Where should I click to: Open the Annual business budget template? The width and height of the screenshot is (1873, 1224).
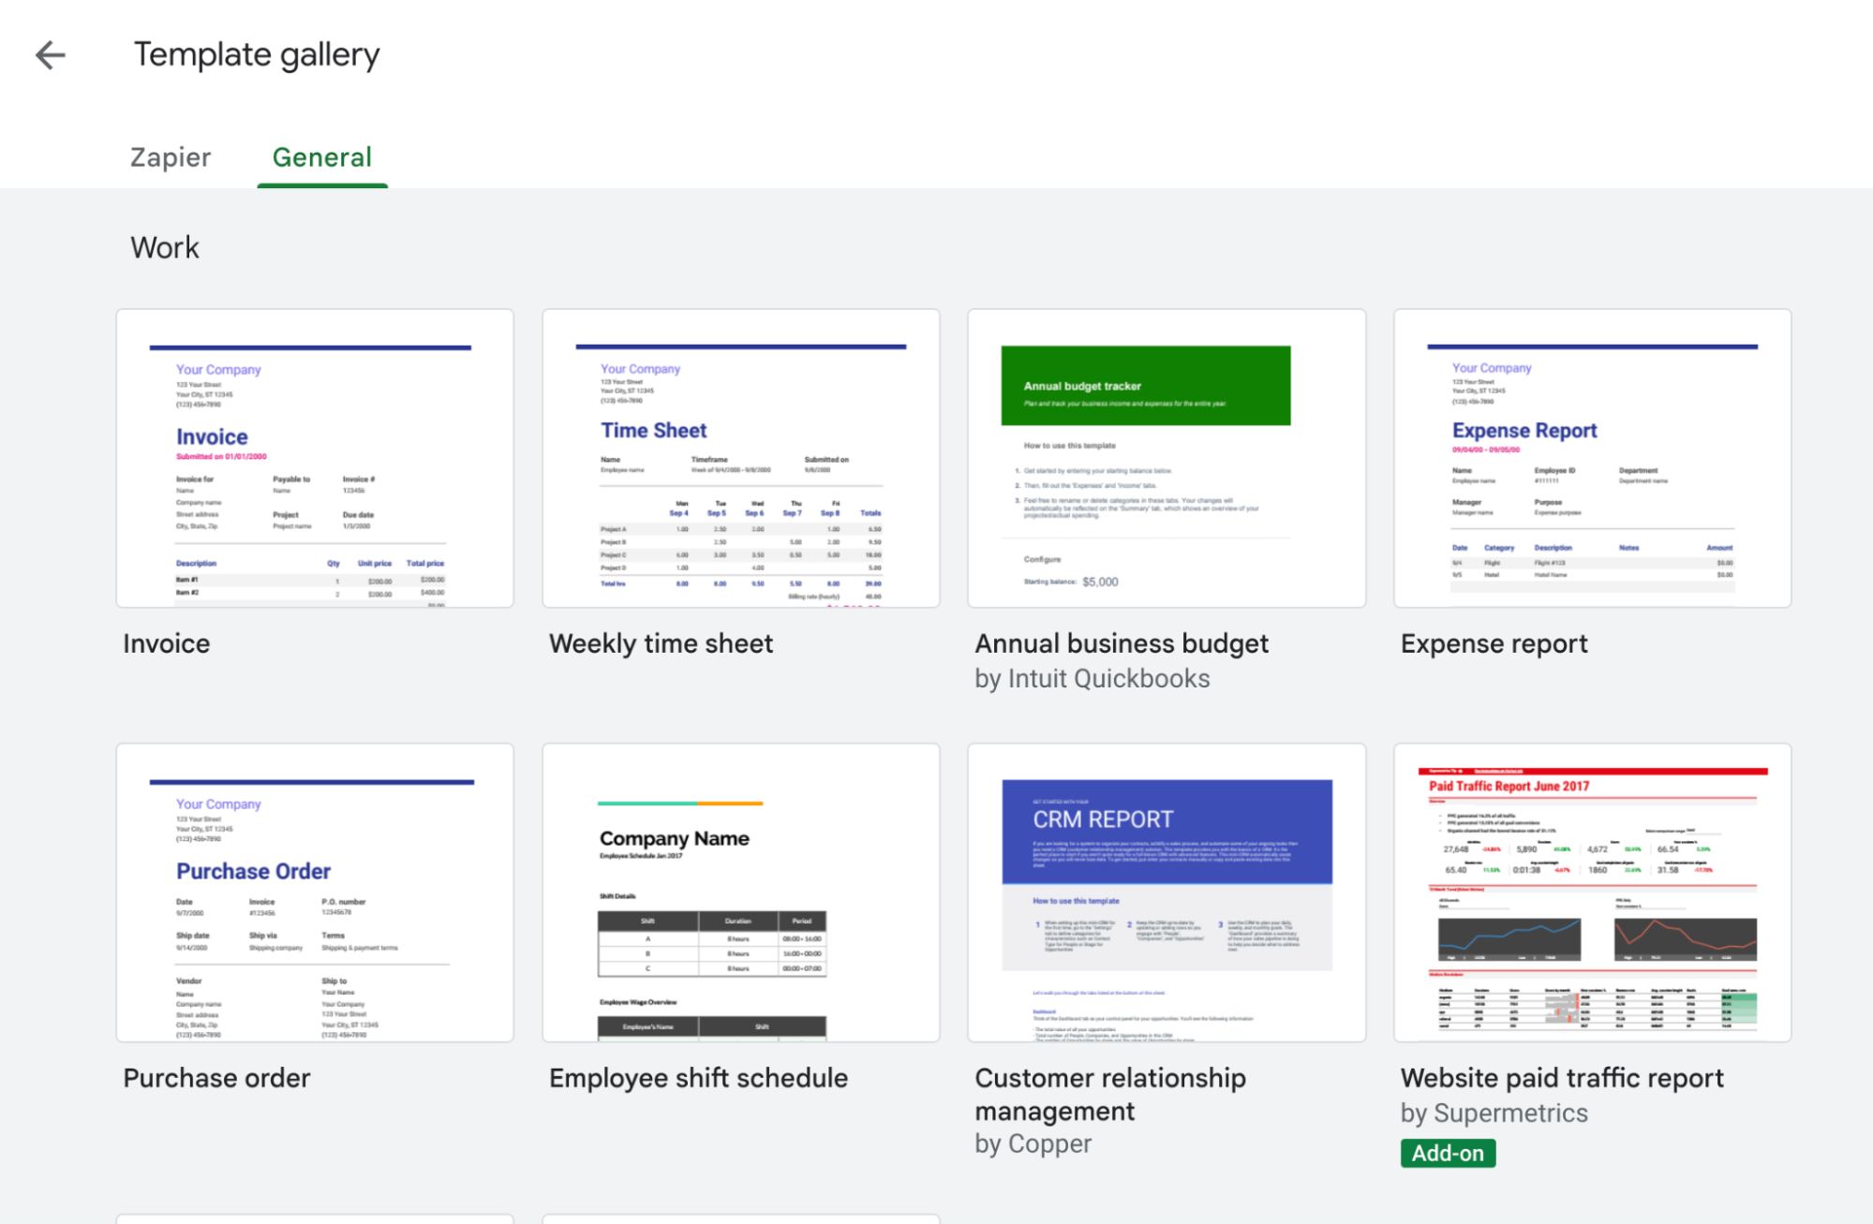tap(1166, 458)
